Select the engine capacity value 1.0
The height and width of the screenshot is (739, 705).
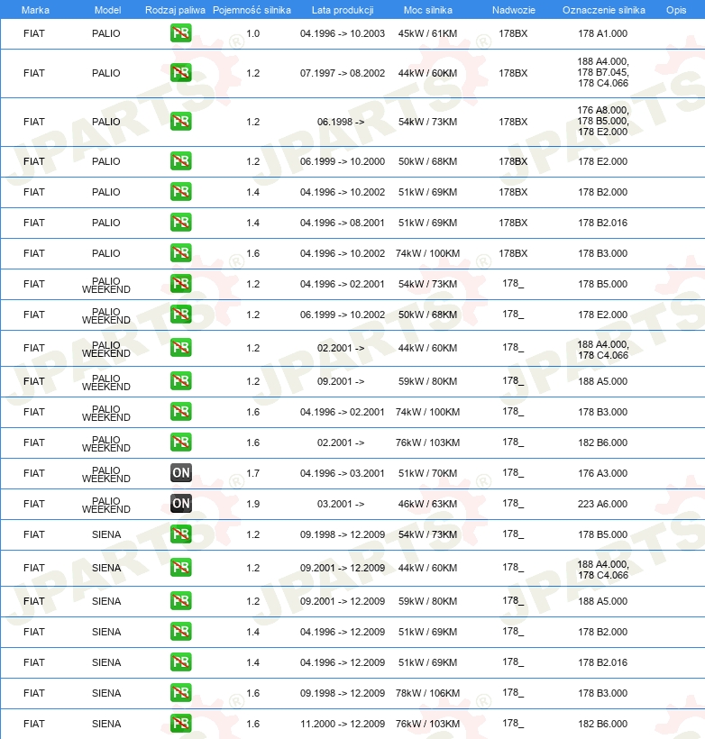point(252,33)
